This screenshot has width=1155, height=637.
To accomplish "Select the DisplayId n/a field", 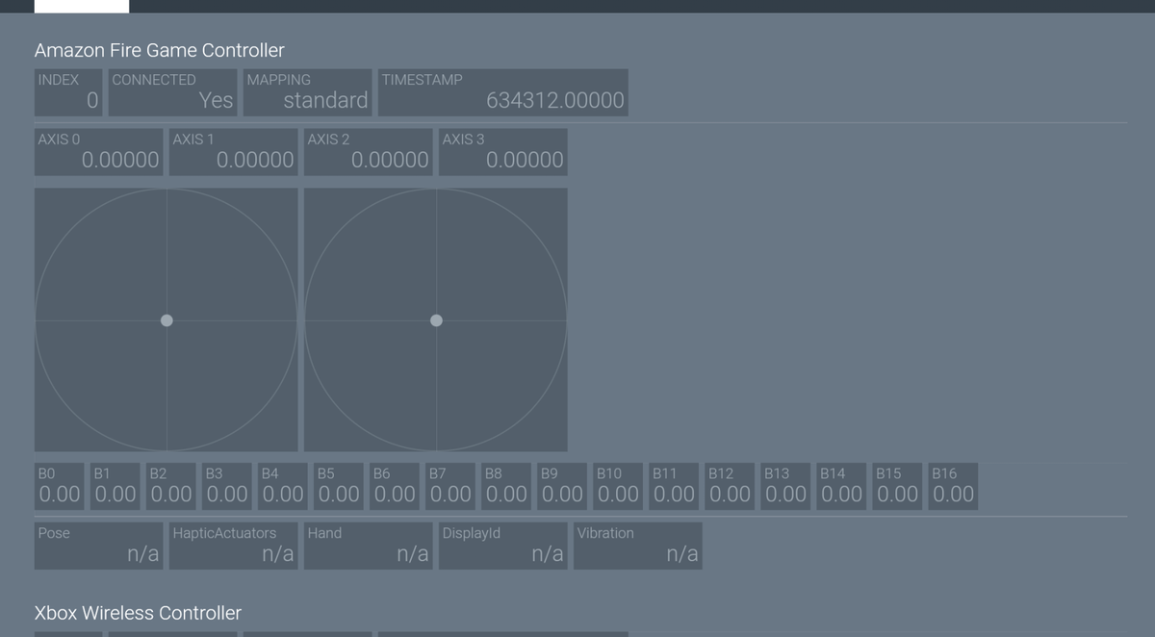I will 503,546.
